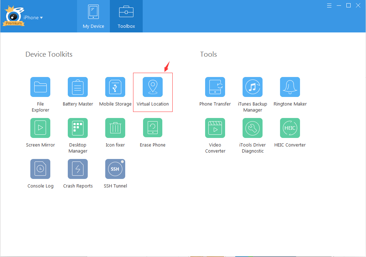Open iTunes Backup Manager
This screenshot has height=257, width=366.
253,87
